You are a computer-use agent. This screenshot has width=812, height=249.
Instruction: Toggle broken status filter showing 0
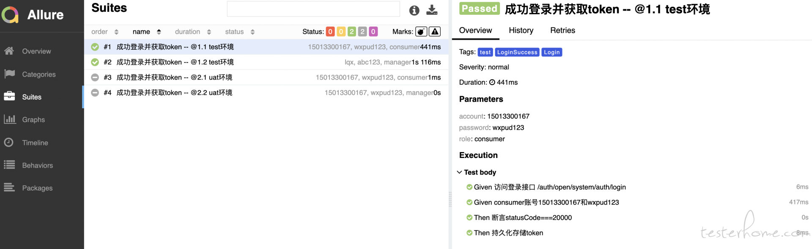click(341, 32)
